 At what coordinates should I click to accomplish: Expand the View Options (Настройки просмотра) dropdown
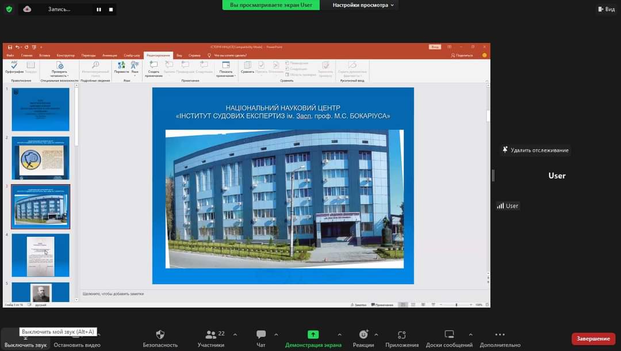[363, 5]
